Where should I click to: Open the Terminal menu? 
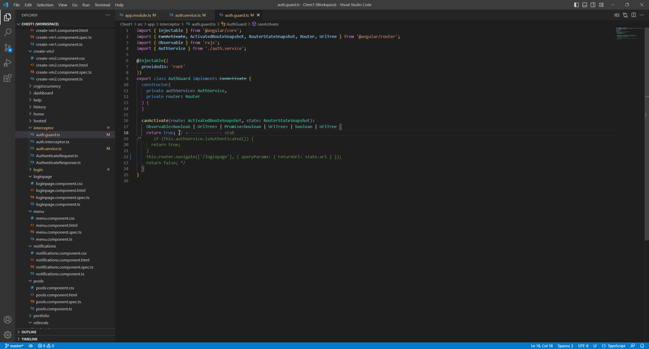point(102,5)
